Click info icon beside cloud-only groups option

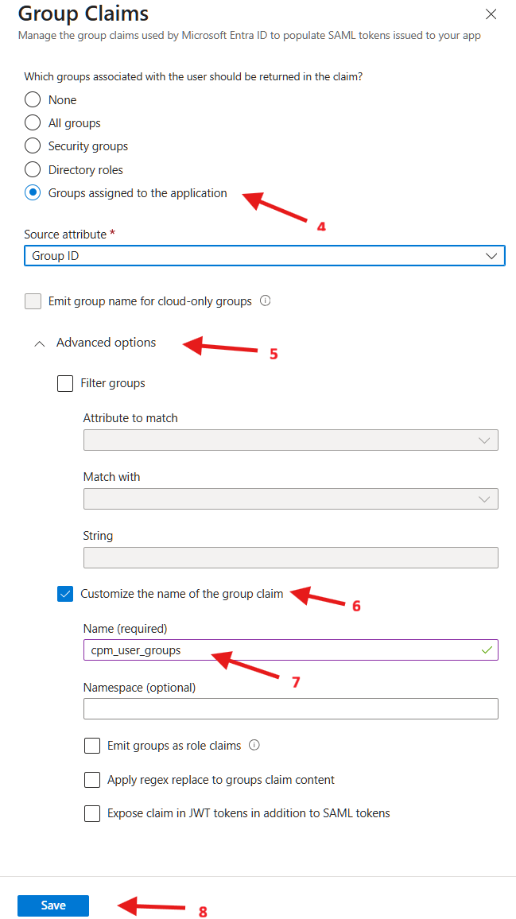tap(265, 301)
